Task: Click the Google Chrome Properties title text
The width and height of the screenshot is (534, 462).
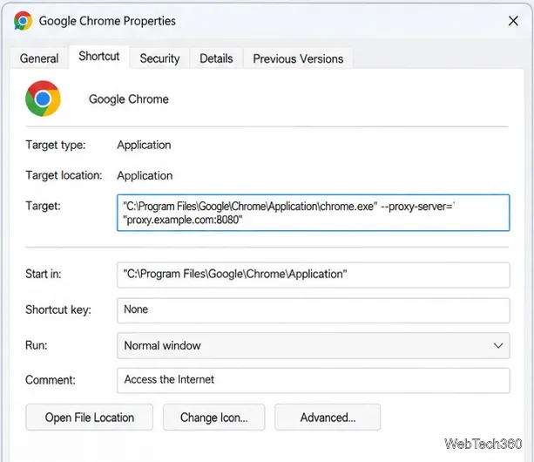Action: point(107,21)
